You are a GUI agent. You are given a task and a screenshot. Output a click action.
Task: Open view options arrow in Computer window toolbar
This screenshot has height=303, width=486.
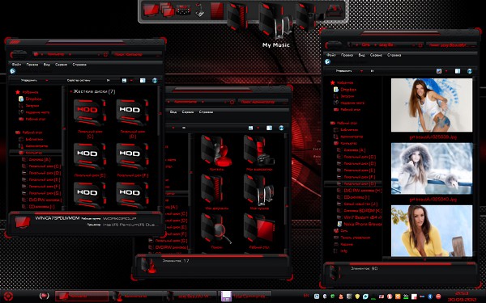tap(131, 80)
